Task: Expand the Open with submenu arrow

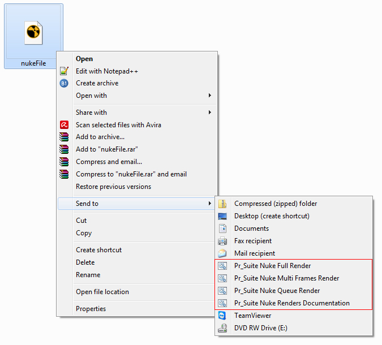Action: 210,96
